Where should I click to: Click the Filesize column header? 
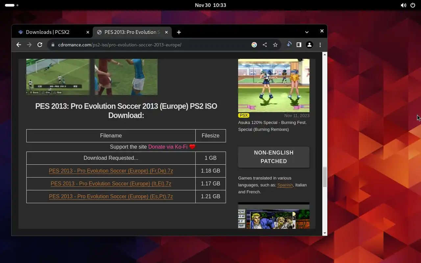pyautogui.click(x=210, y=136)
